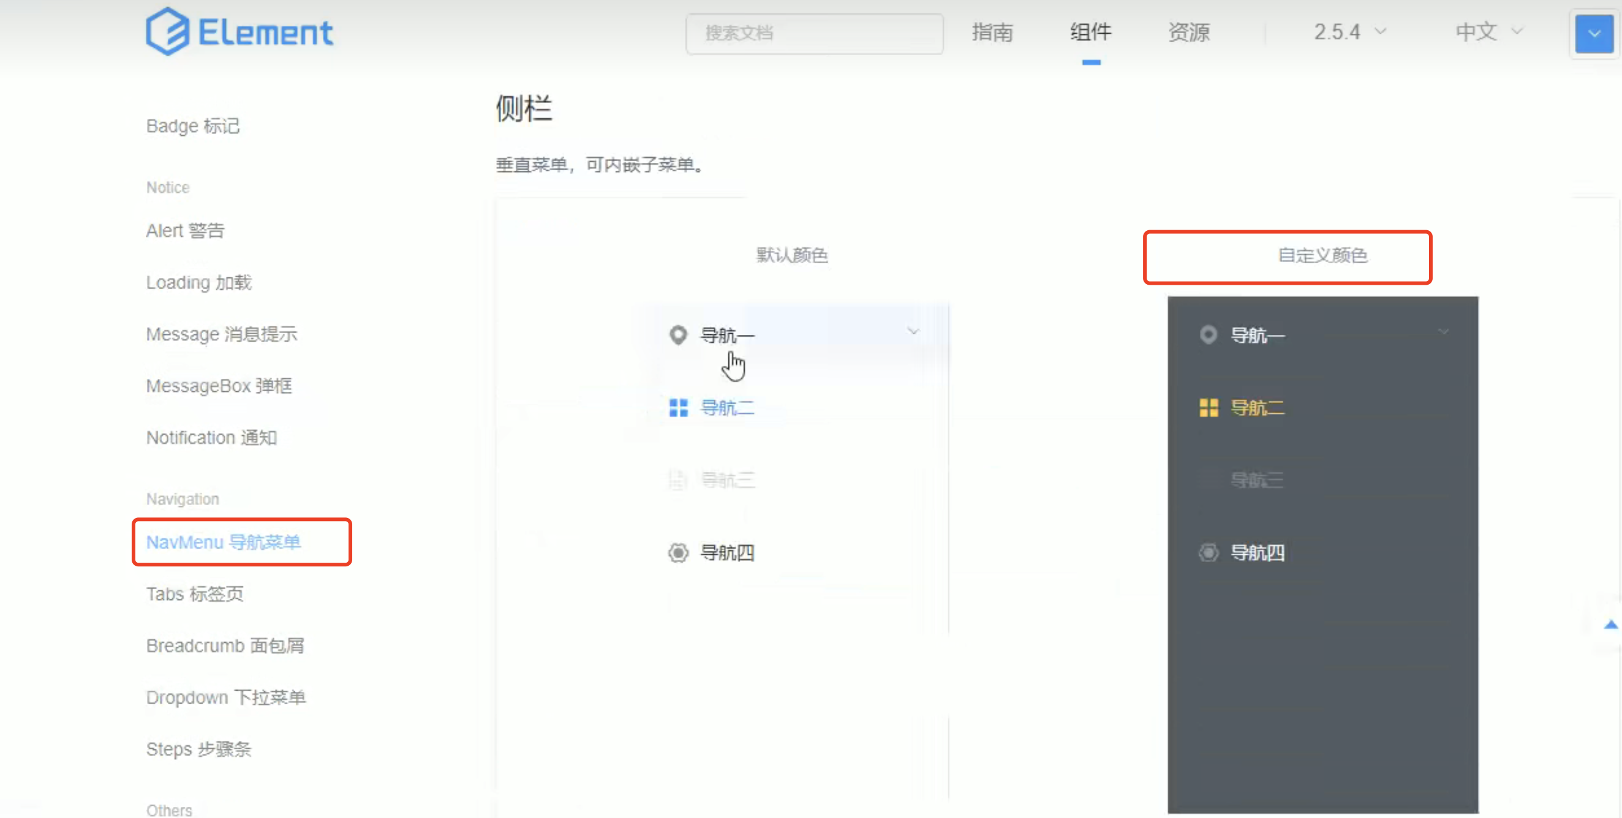Image resolution: width=1622 pixels, height=818 pixels.
Task: Click the Element logo
Action: click(240, 31)
